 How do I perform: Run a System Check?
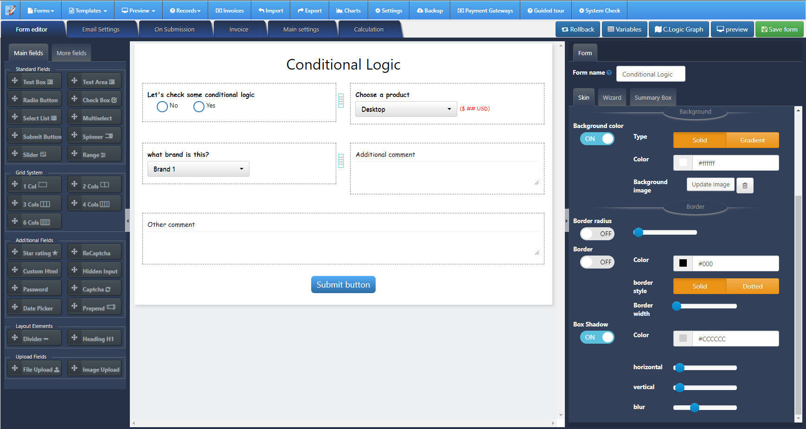(599, 10)
